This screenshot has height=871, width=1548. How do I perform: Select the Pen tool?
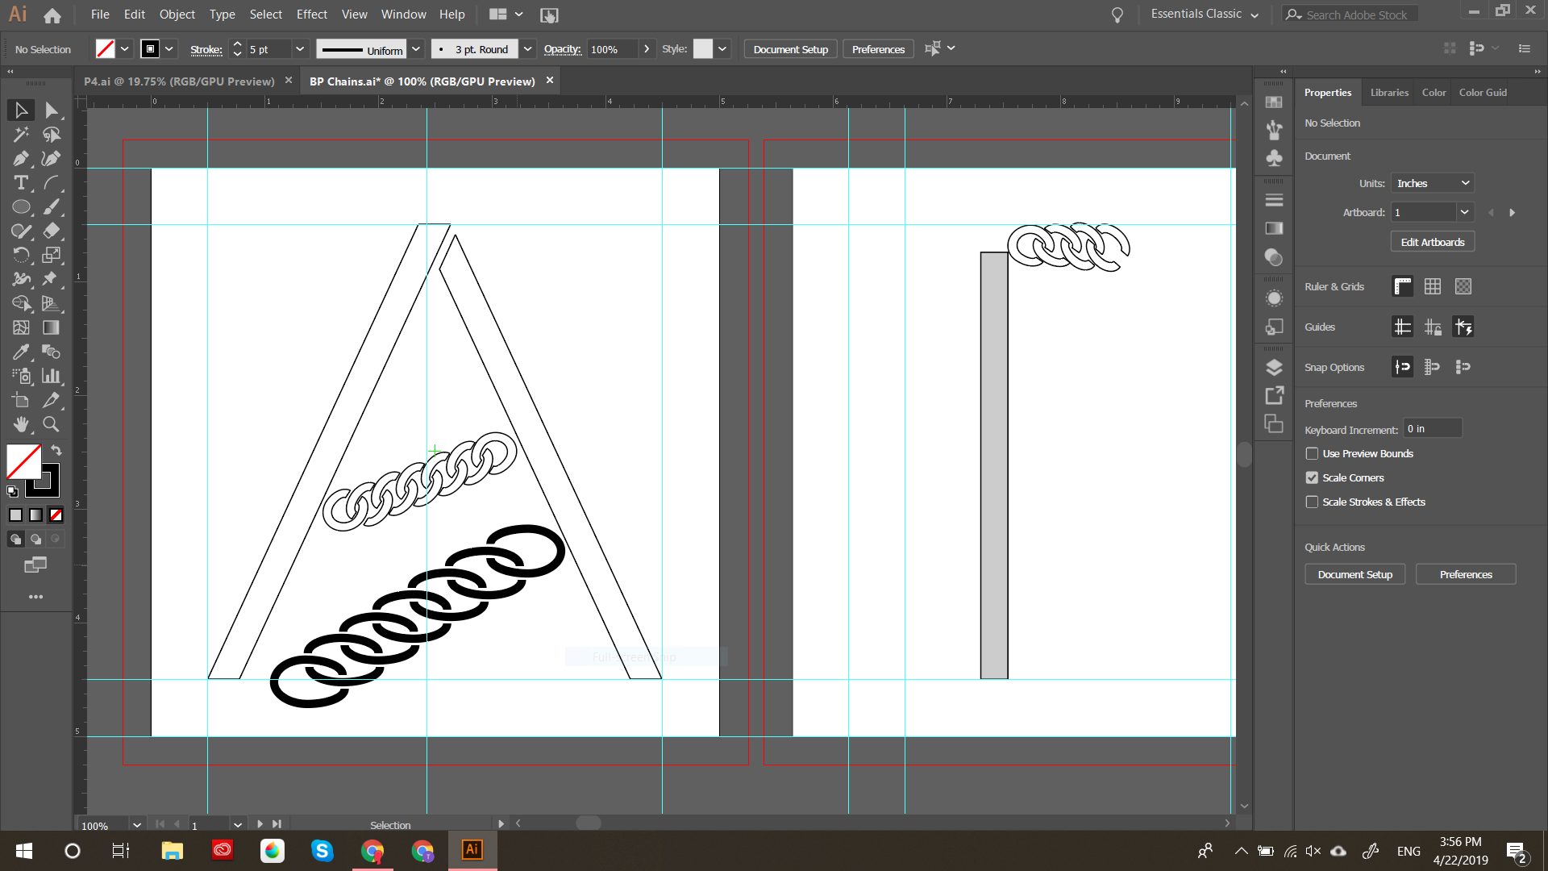(21, 159)
